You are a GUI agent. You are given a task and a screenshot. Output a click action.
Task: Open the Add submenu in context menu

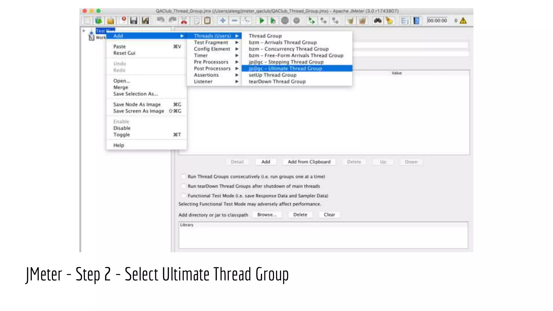point(146,36)
